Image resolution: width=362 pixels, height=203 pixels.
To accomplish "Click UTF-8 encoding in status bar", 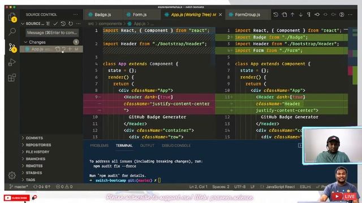I will pyautogui.click(x=240, y=187).
